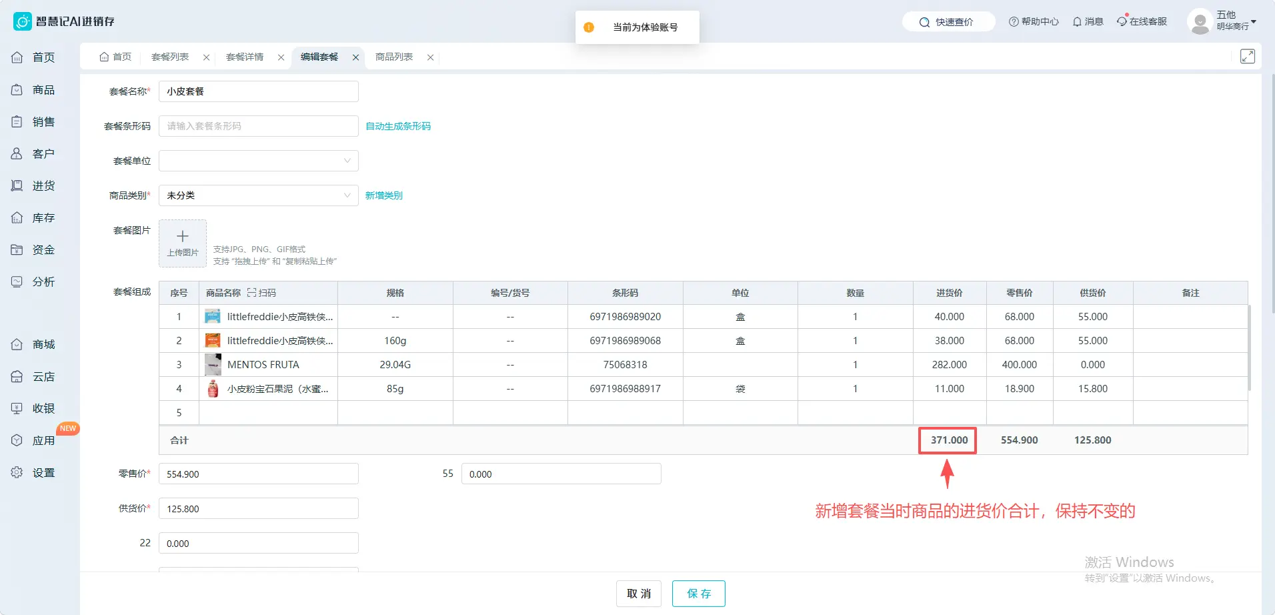The width and height of the screenshot is (1275, 615).
Task: Click 保存 button
Action: coord(699,594)
